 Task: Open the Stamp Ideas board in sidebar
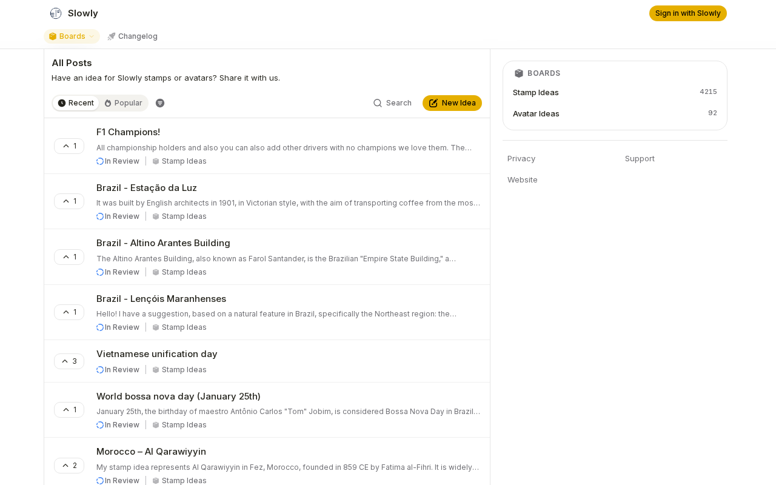[x=536, y=92]
